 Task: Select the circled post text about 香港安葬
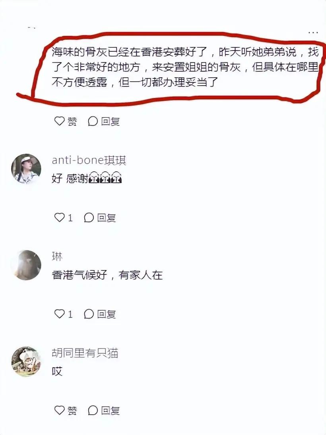185,67
